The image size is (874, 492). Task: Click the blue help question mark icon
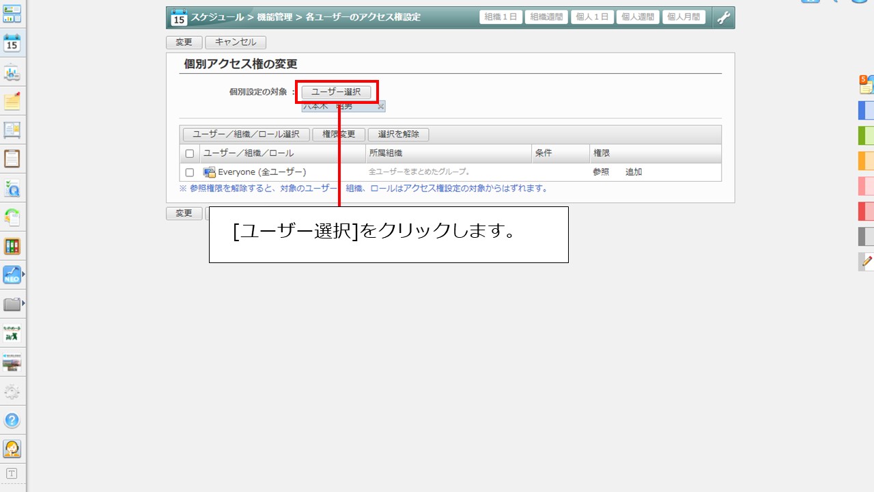click(x=12, y=420)
